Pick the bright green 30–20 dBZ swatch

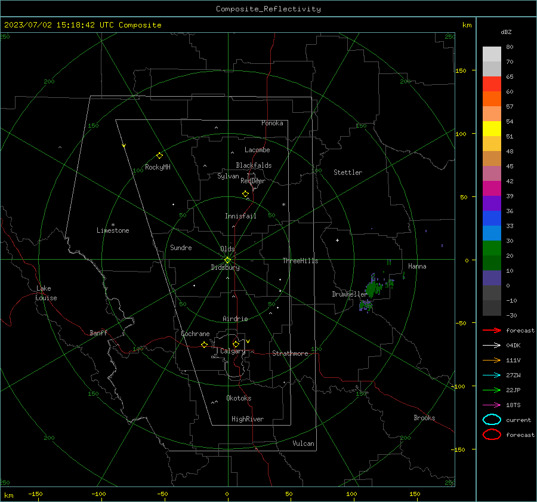coord(492,248)
